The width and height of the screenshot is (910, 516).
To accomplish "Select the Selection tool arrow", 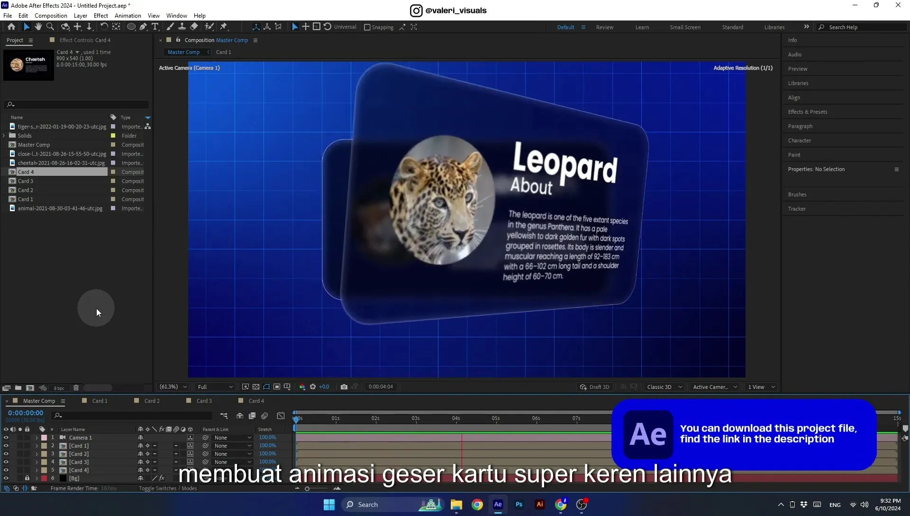I will [26, 27].
